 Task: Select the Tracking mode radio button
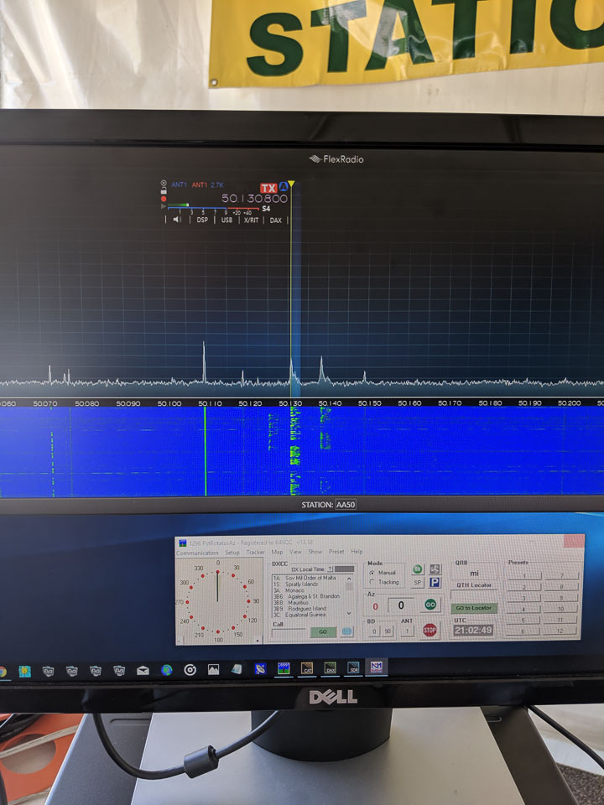[x=372, y=582]
